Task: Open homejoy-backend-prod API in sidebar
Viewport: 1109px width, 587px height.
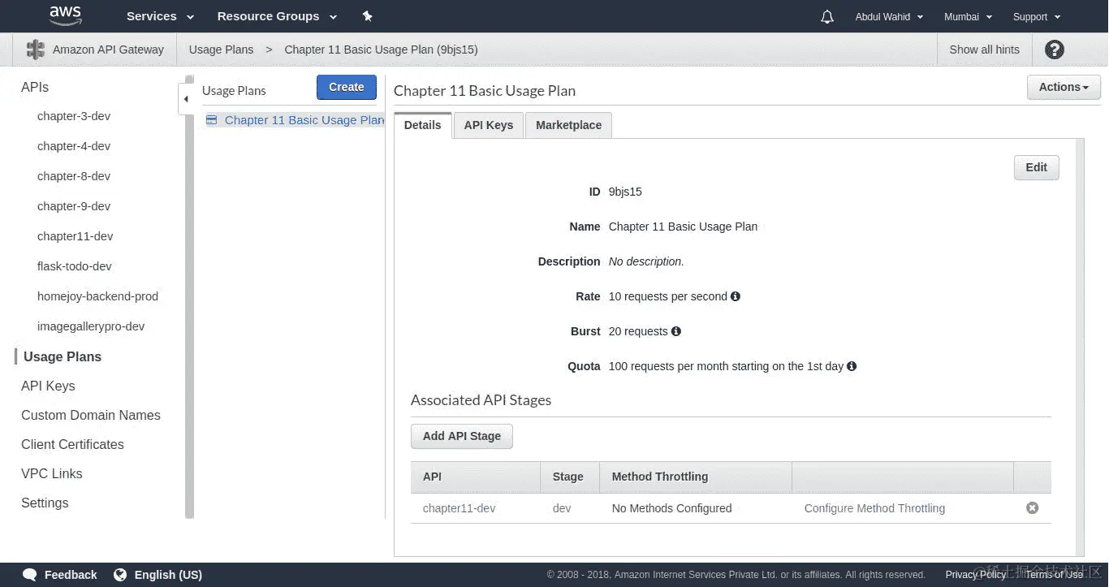Action: click(x=97, y=296)
